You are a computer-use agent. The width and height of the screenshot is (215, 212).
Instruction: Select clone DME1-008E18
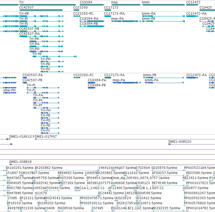pyautogui.click(x=20, y=162)
